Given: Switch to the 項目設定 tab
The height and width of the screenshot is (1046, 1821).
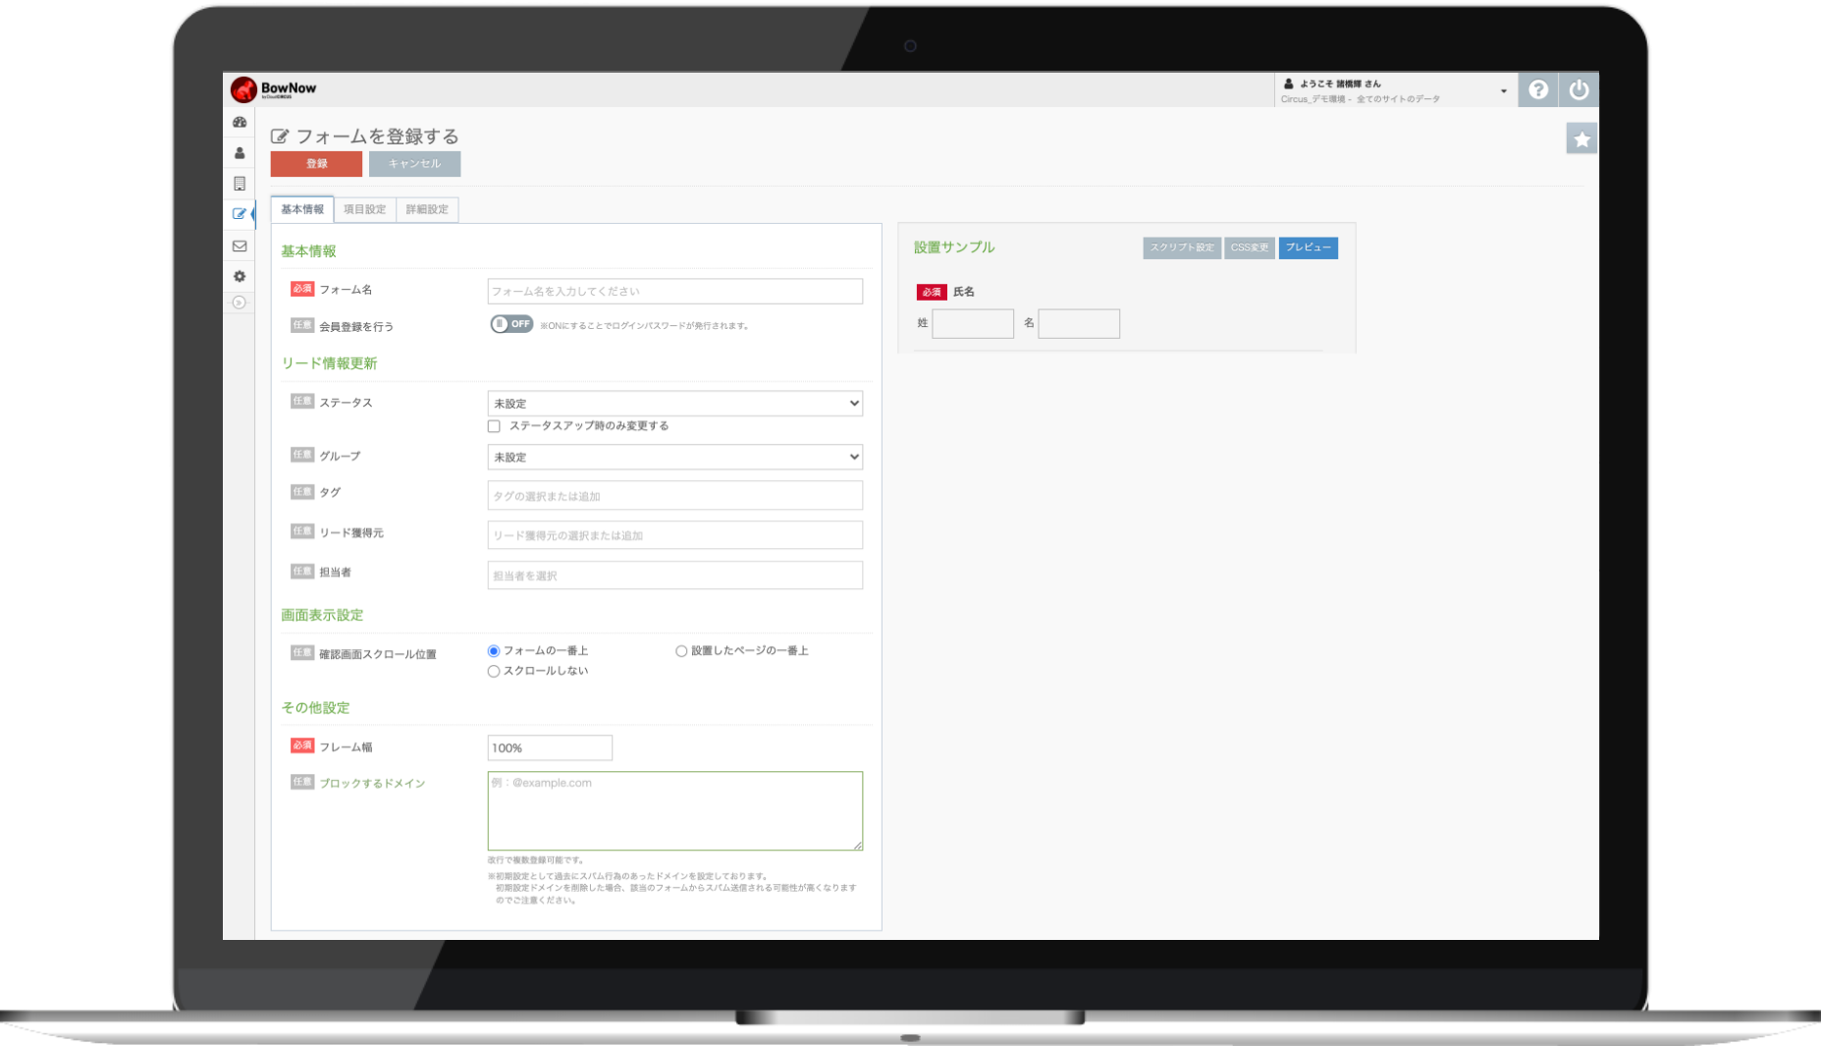Looking at the screenshot, I should point(364,209).
